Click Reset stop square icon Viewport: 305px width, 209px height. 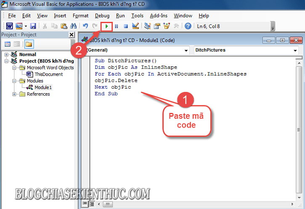click(x=126, y=26)
